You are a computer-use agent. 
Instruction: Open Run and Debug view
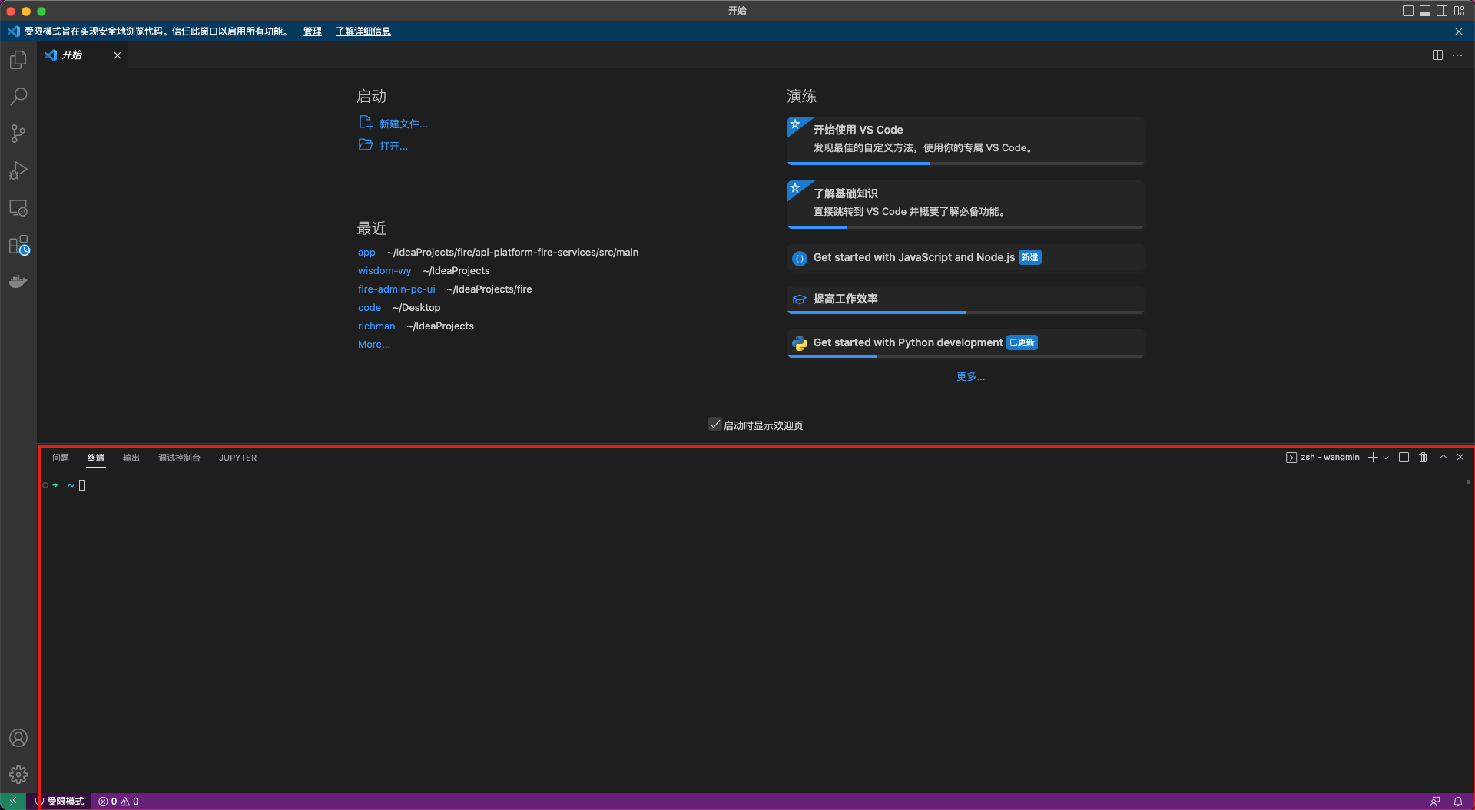point(18,170)
